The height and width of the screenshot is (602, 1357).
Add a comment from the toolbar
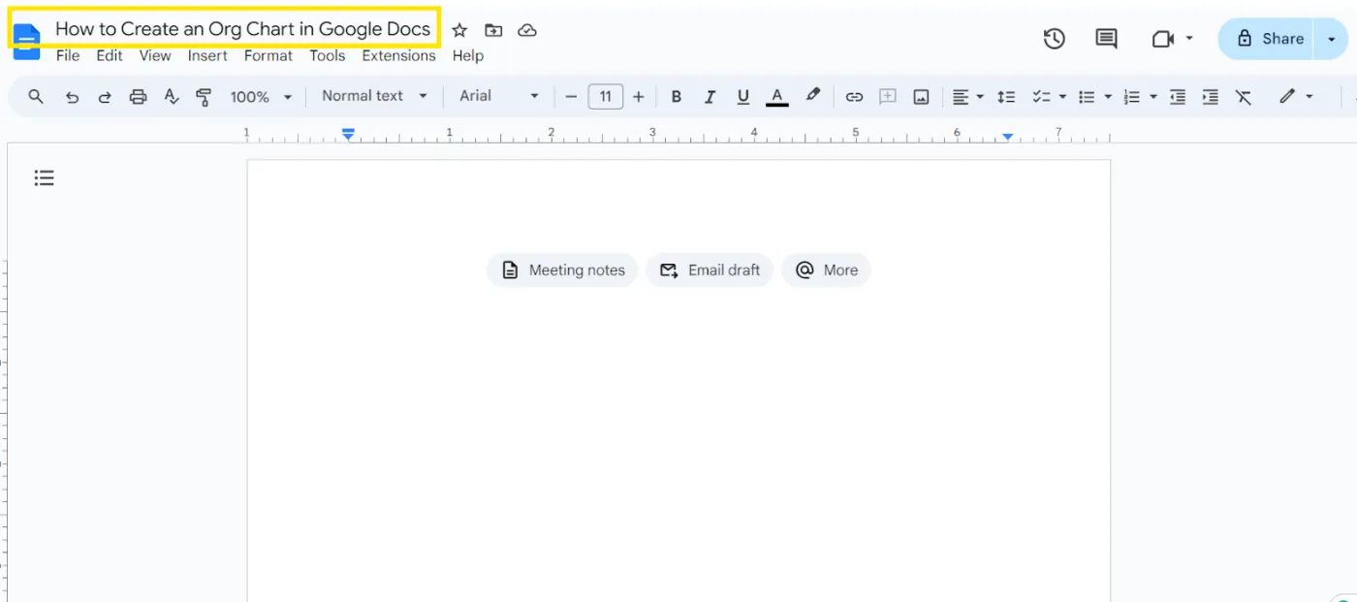pos(887,96)
